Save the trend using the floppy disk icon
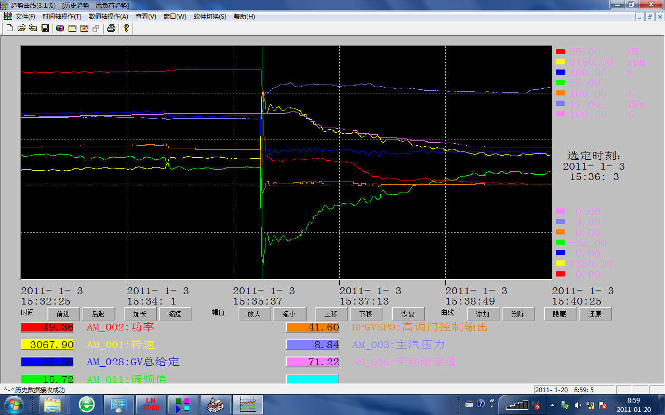 [x=45, y=28]
